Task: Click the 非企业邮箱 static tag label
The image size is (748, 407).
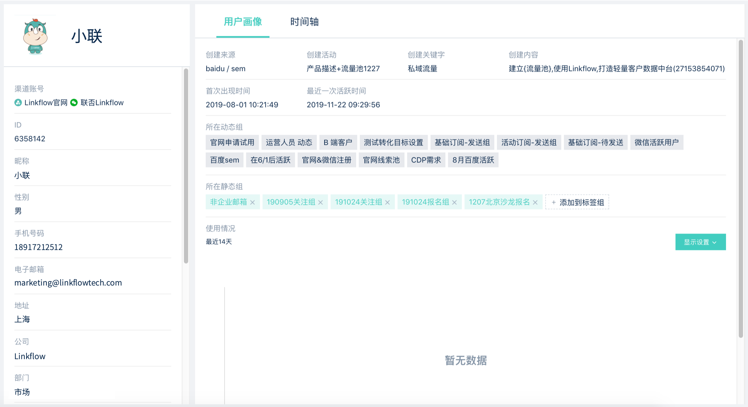Action: [x=228, y=202]
